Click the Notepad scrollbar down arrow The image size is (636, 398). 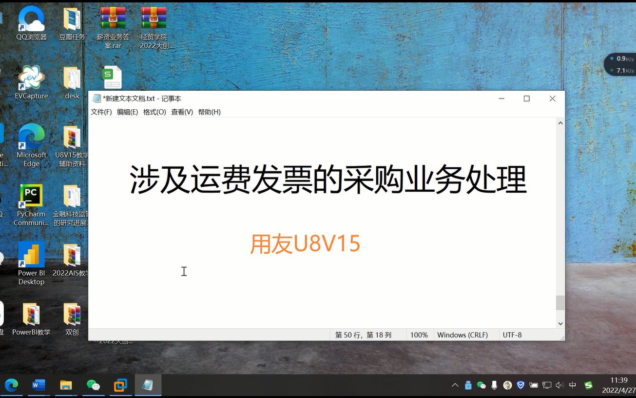point(560,323)
